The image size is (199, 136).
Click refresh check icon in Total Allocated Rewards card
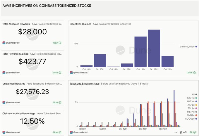[60, 43]
